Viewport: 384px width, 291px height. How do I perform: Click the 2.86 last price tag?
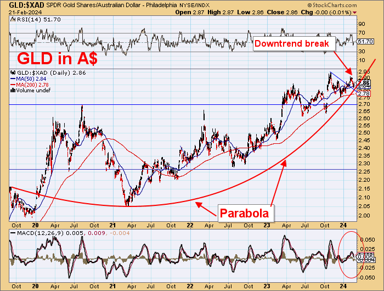(365, 83)
